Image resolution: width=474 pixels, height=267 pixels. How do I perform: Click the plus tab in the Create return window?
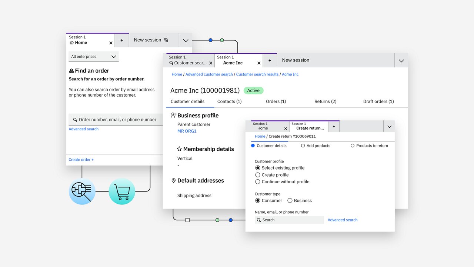333,127
